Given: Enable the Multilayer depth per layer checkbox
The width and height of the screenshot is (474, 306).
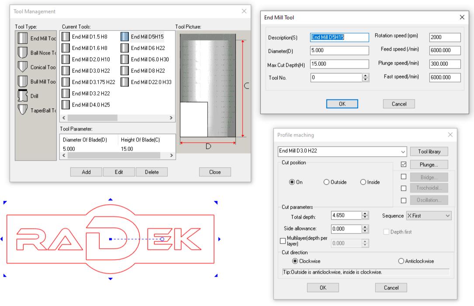Looking at the screenshot, I should pos(283,241).
